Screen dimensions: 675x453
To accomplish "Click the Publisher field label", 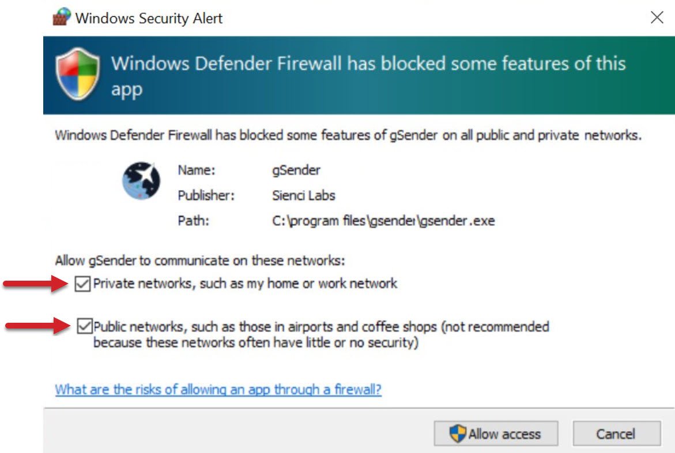I will click(x=206, y=195).
